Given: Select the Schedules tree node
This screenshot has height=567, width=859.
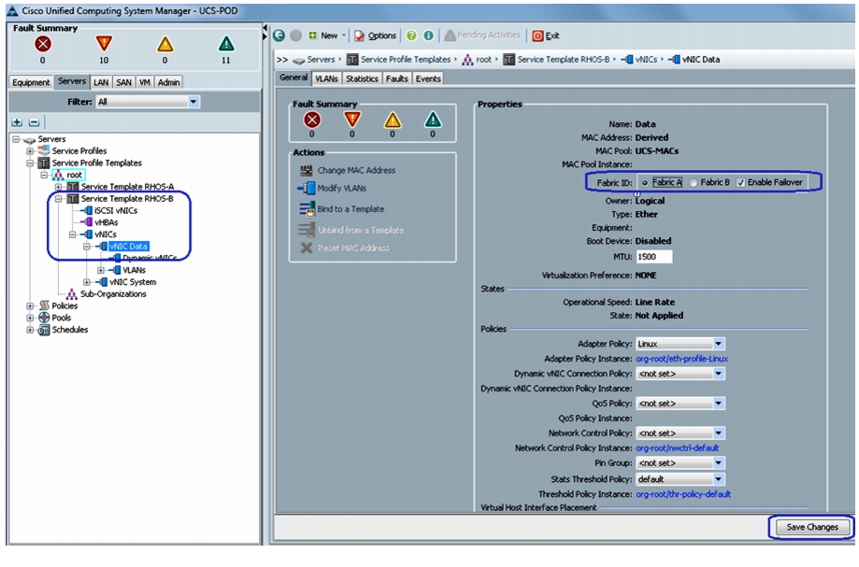Looking at the screenshot, I should click(x=69, y=330).
